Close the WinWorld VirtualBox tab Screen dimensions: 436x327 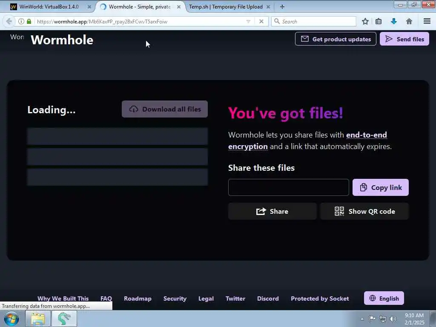tap(89, 7)
